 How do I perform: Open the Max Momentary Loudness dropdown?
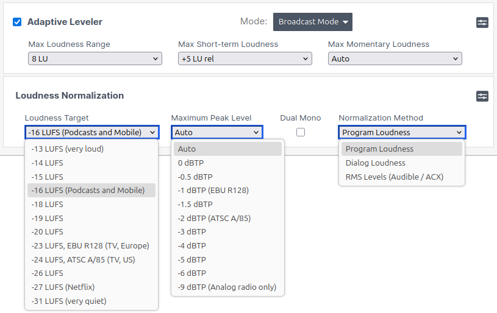click(395, 59)
